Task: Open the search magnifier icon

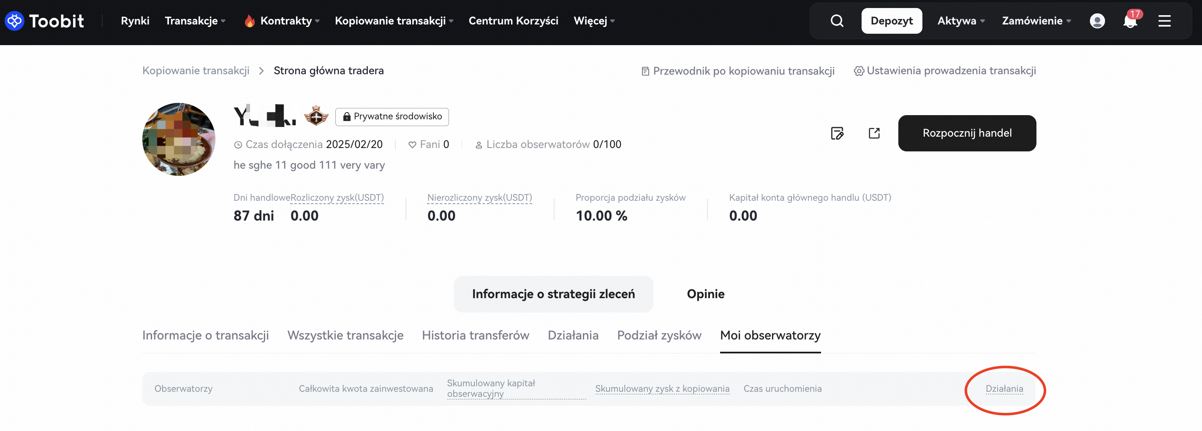Action: (837, 21)
